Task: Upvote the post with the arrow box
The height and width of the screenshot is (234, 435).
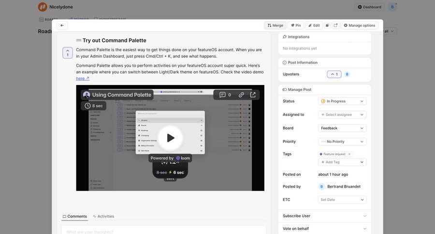Action: tap(67, 53)
